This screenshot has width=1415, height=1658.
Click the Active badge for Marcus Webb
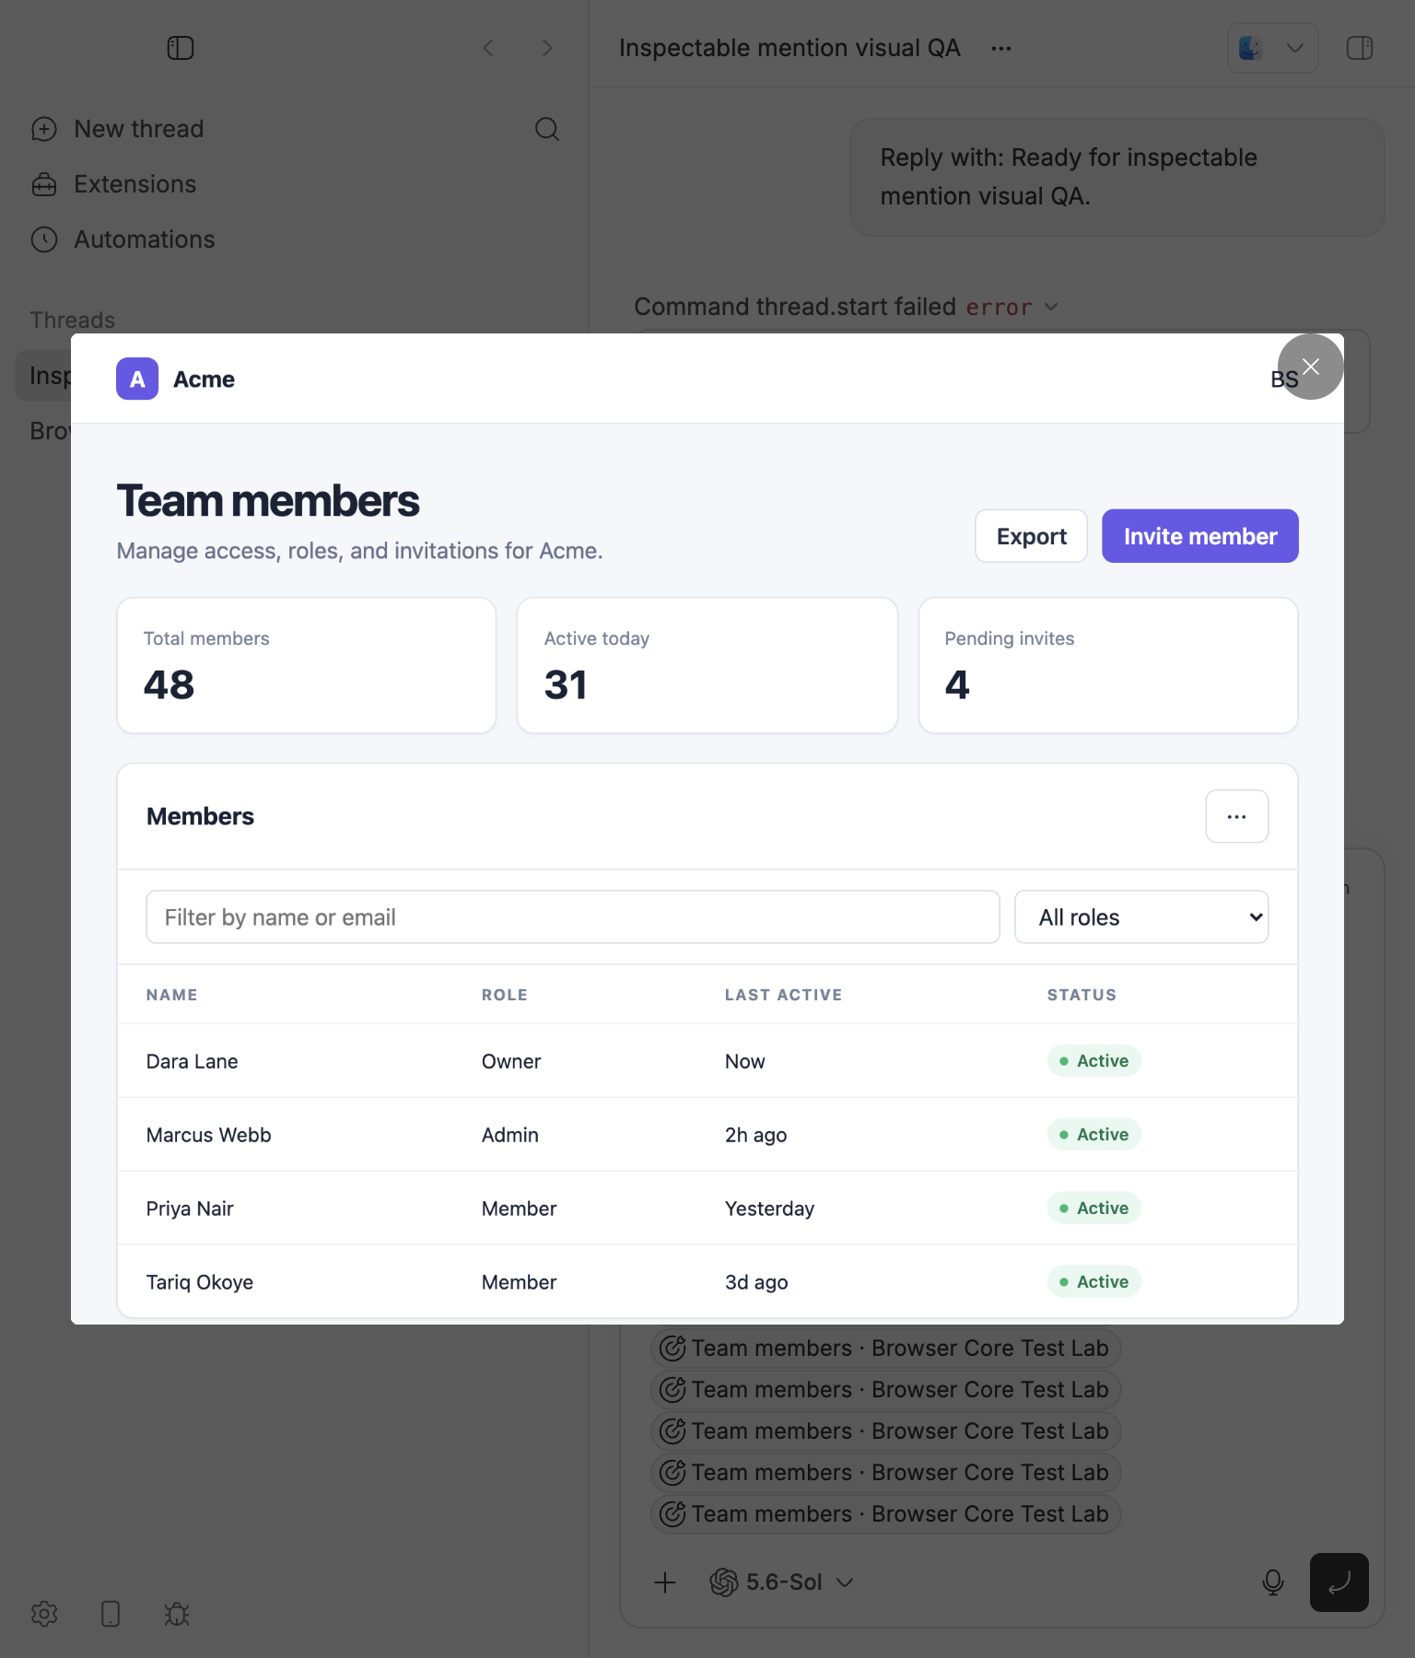(x=1094, y=1135)
